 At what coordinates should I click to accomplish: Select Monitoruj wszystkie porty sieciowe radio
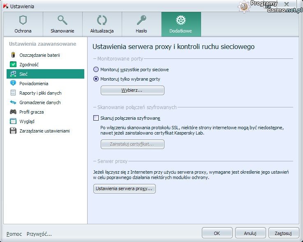pos(96,70)
